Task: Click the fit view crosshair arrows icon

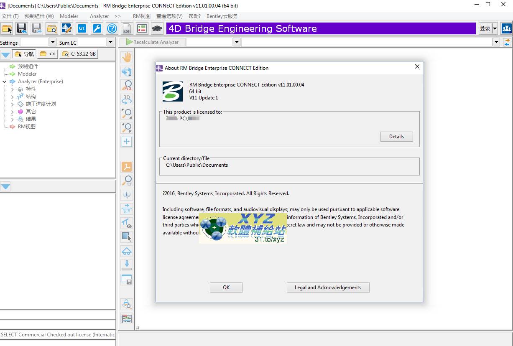Action: 127,141
